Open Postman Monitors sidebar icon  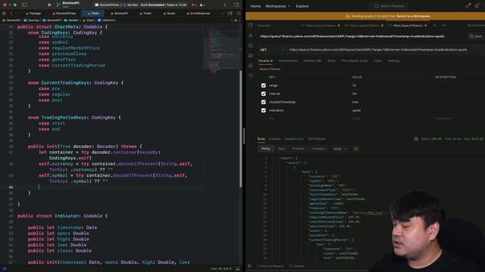[x=251, y=66]
